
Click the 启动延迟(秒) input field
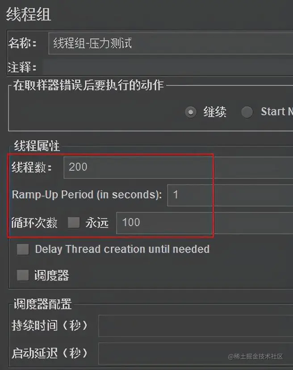tap(196, 353)
